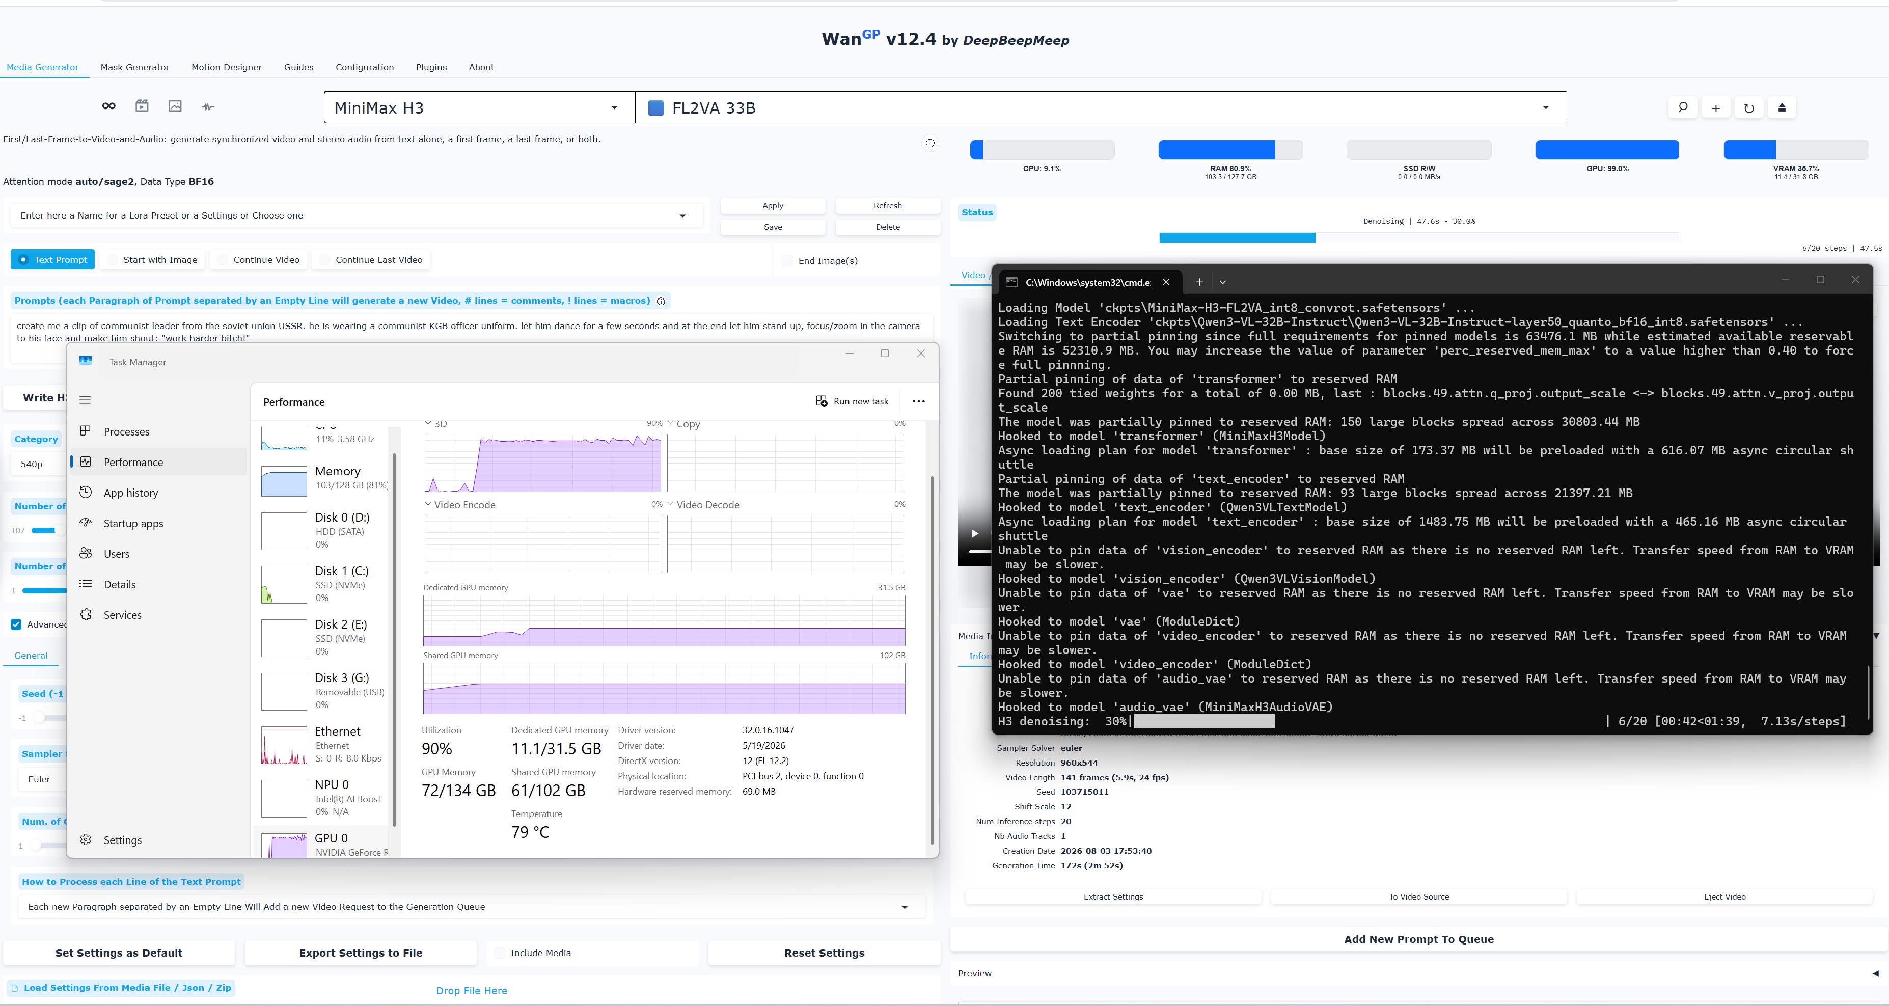Viewport: 1889px width, 1006px height.
Task: Click Set Settings as Default
Action: tap(119, 953)
